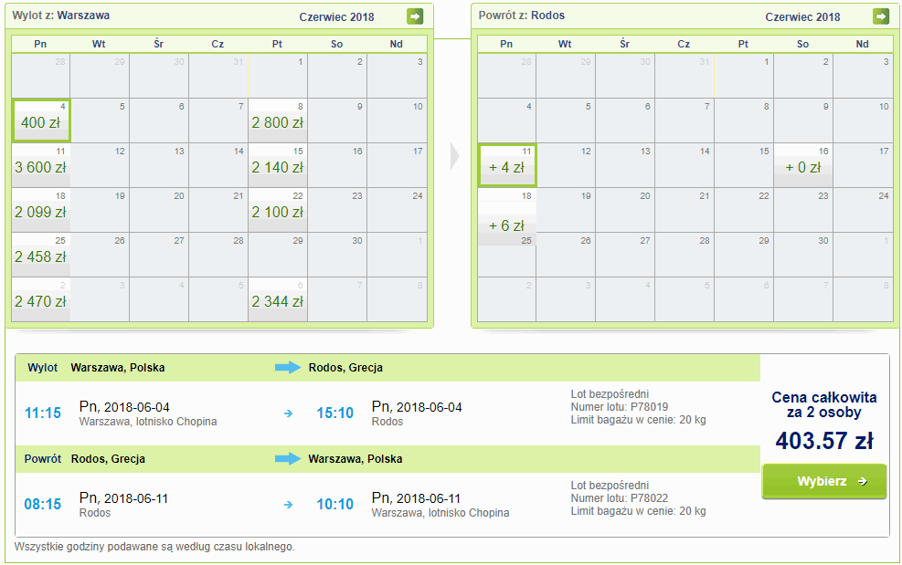Select departure June 15 for 2 140 zł
The height and width of the screenshot is (565, 902).
point(278,166)
